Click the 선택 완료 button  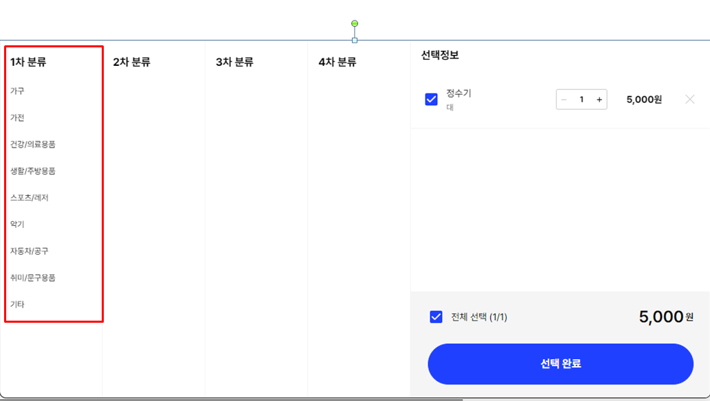click(x=560, y=364)
